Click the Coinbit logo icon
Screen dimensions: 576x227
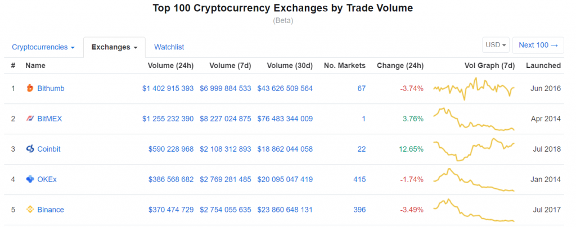pos(30,149)
